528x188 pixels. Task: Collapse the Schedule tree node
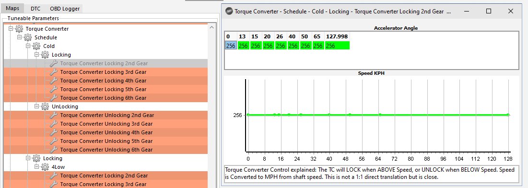click(x=20, y=37)
